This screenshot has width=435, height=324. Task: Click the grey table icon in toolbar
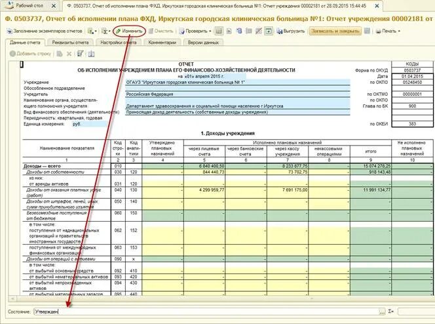pyautogui.click(x=249, y=31)
